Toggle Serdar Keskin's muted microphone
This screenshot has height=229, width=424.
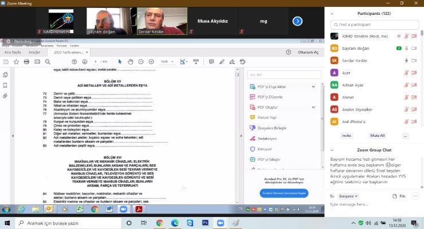click(x=406, y=60)
